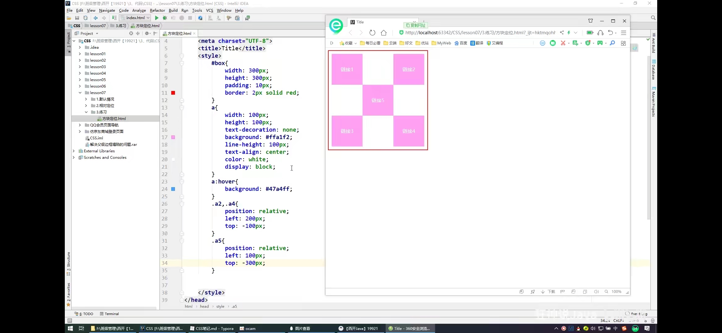Toggle fold marker at #box rule

(182, 63)
